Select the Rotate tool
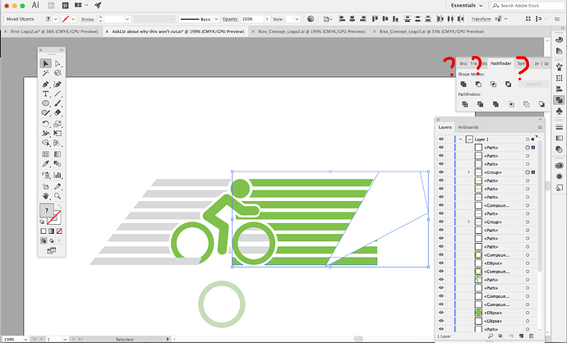 45,124
